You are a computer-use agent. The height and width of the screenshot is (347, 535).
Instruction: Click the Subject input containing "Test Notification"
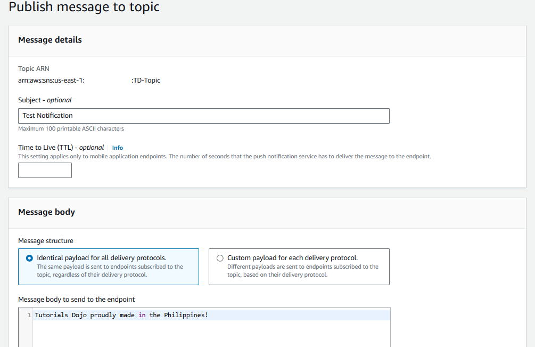[x=203, y=116]
